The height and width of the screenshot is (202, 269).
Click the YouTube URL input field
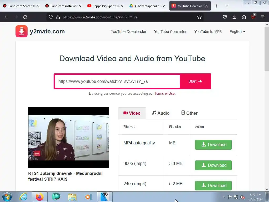point(117,81)
